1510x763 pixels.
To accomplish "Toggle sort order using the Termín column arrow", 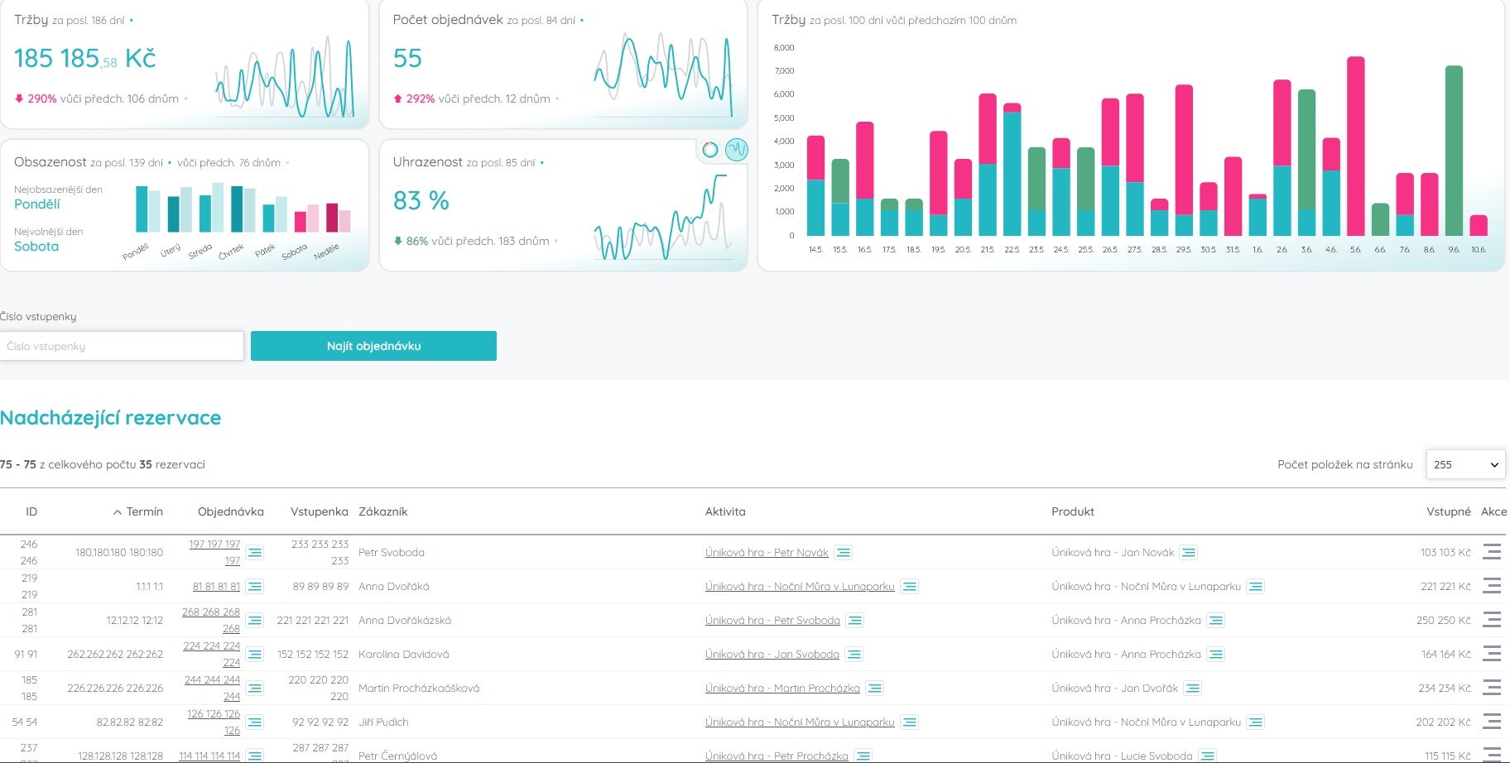I will coord(117,511).
